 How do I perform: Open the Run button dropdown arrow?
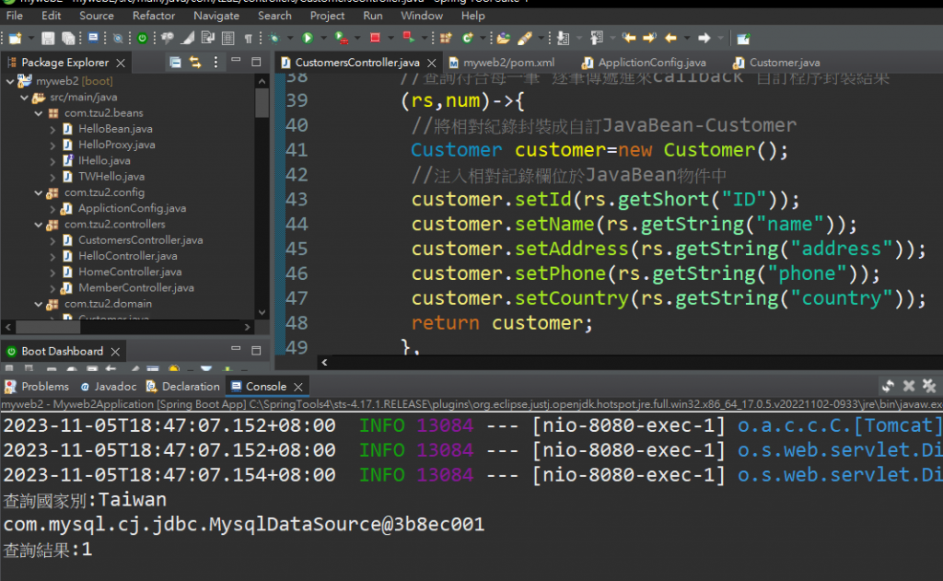321,39
